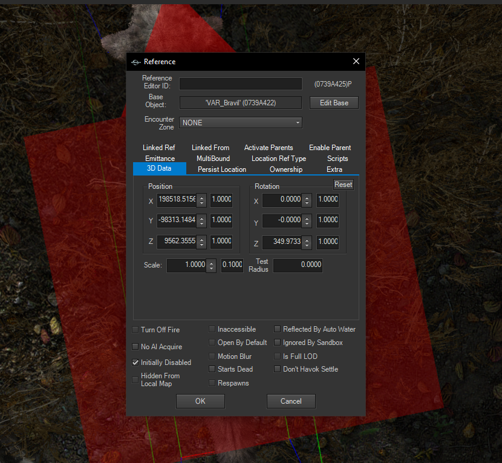Screen dimensions: 502x463
Task: Open the Encounter Zone dropdown
Action: coord(241,123)
